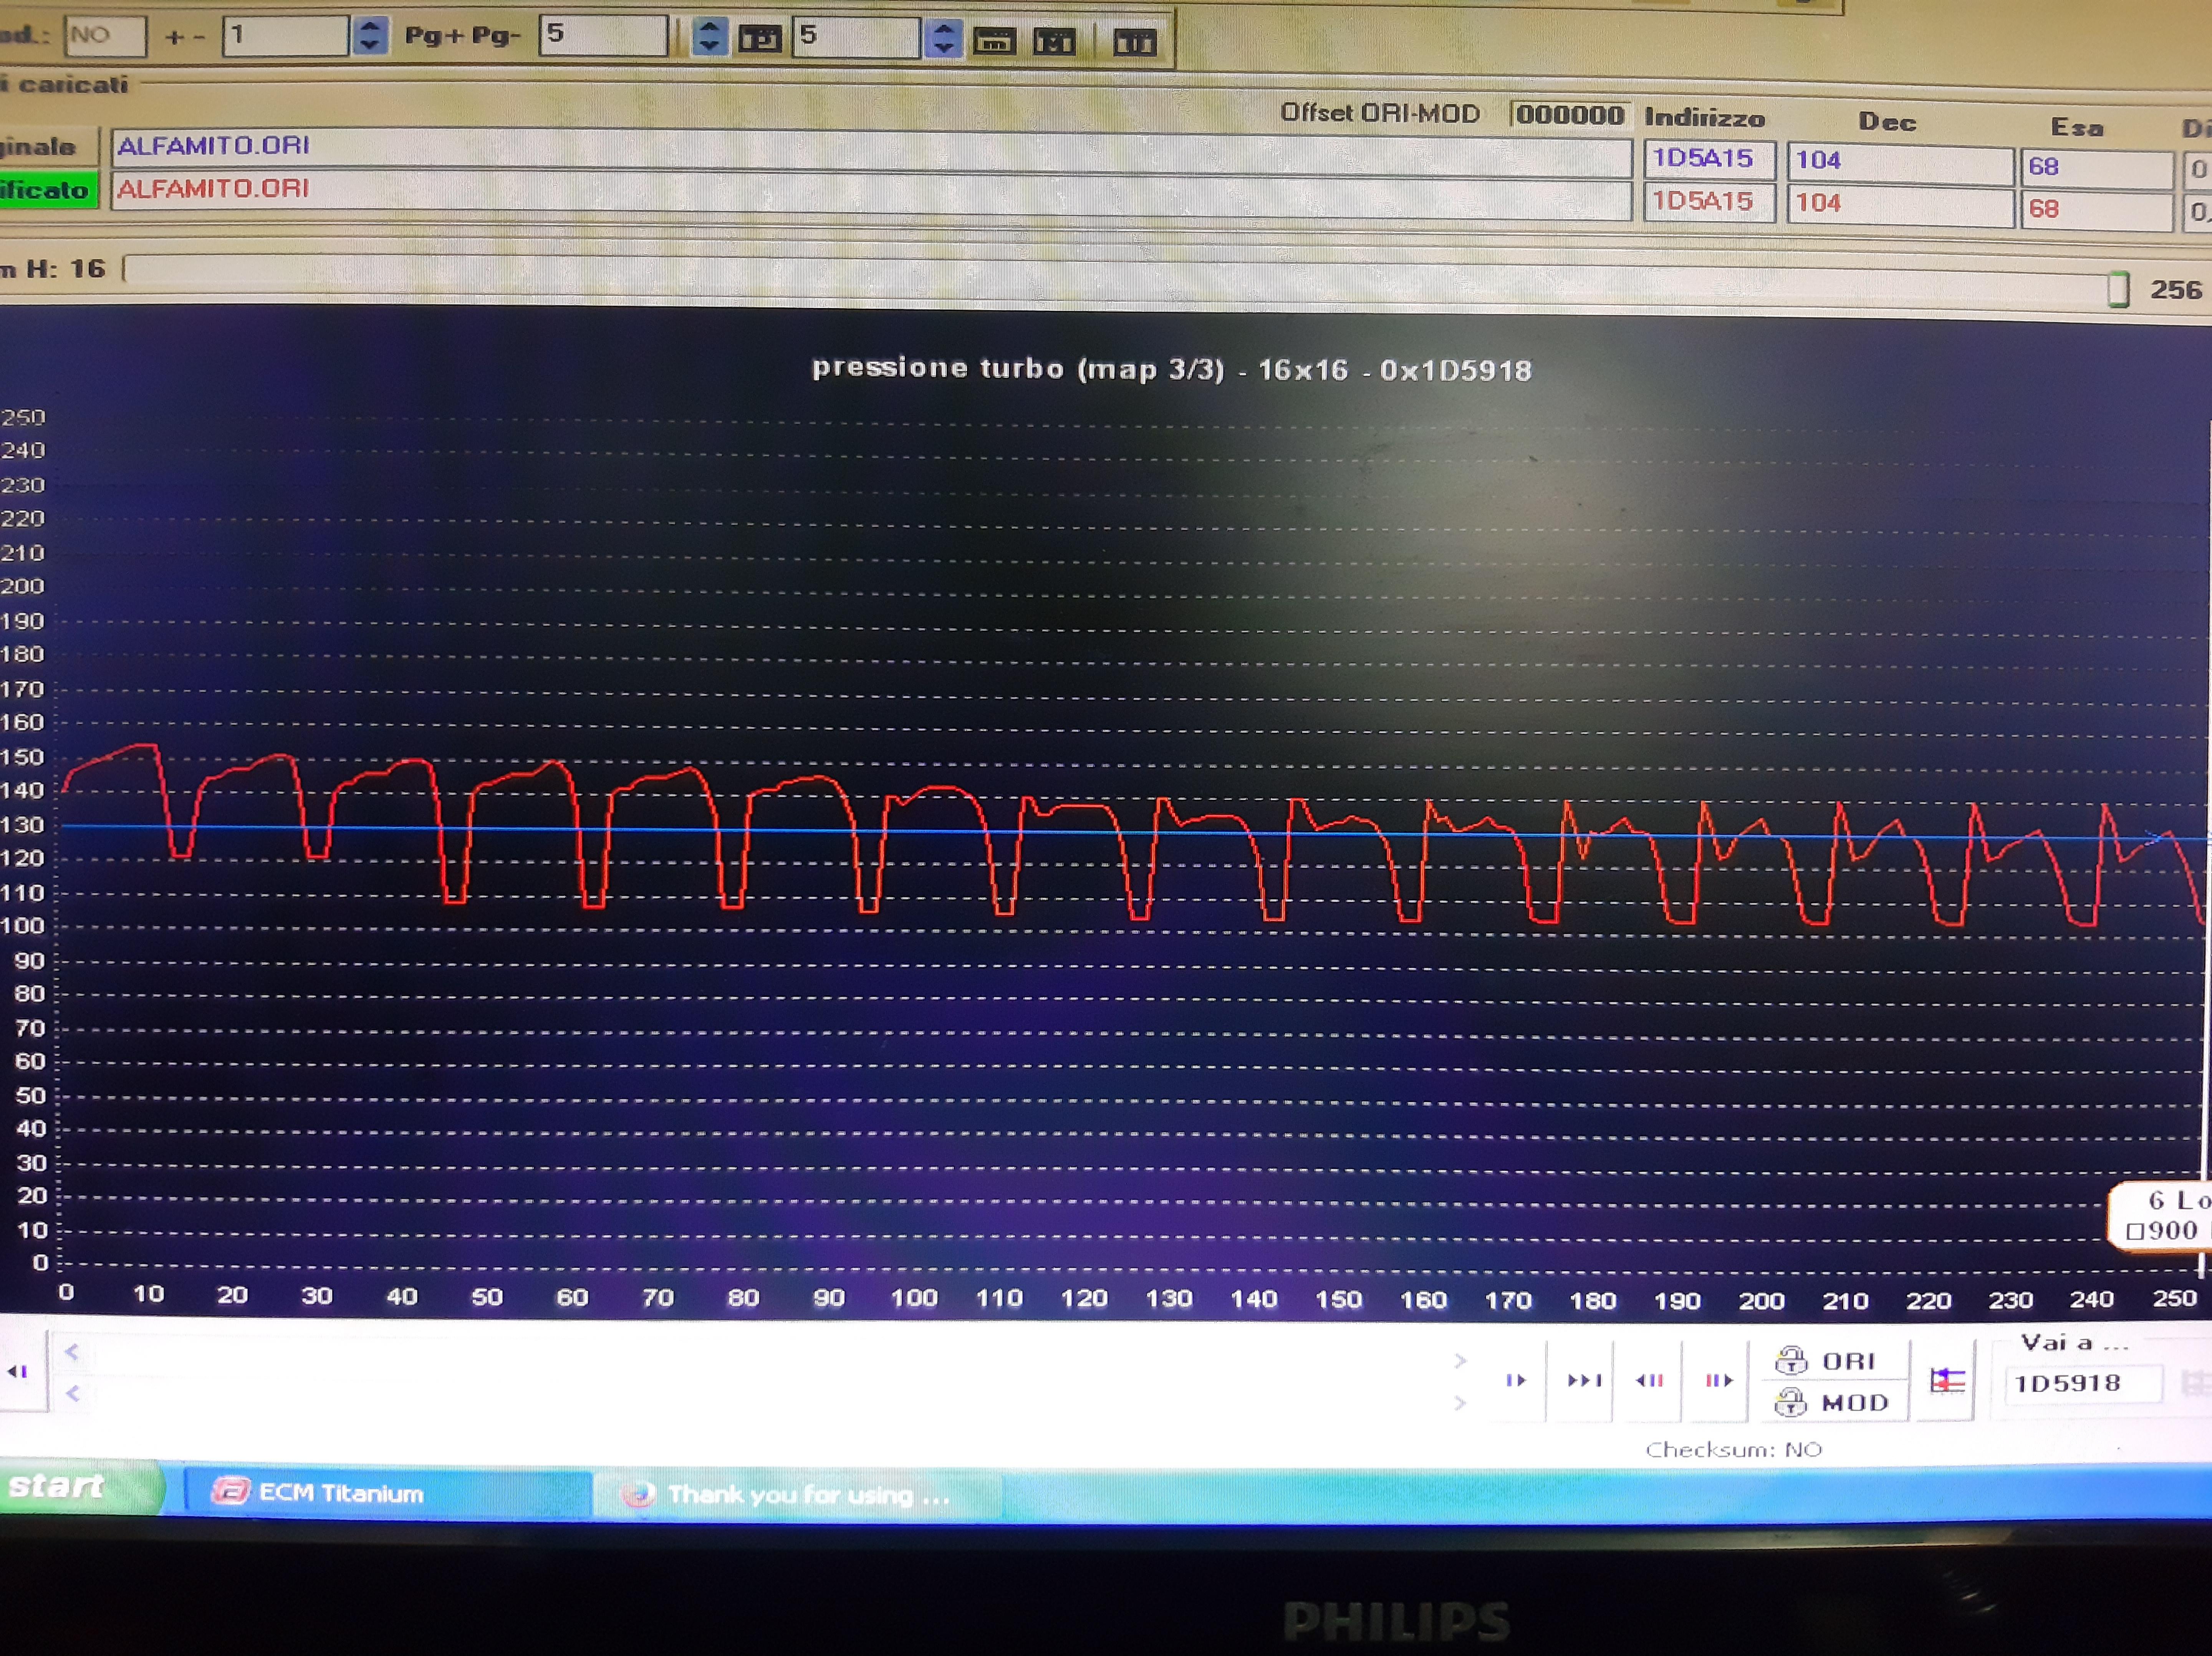Click the upper left scroll arrow below chart
This screenshot has height=1656, width=2212.
[x=72, y=1352]
